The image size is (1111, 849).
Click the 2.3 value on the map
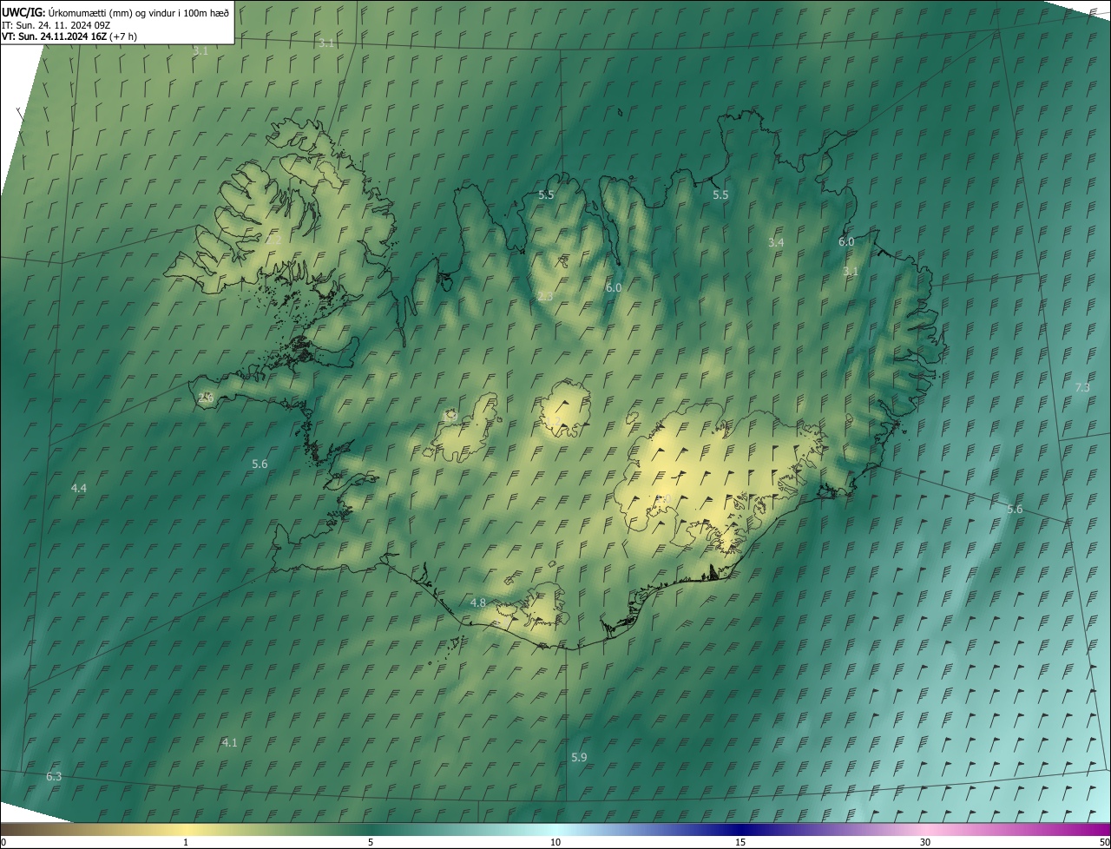click(x=545, y=297)
